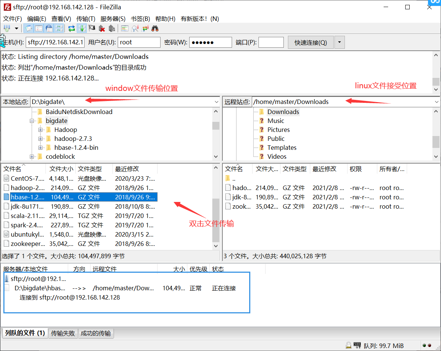
Task: Select the local hadoop-2 GZ file
Action: coord(80,188)
